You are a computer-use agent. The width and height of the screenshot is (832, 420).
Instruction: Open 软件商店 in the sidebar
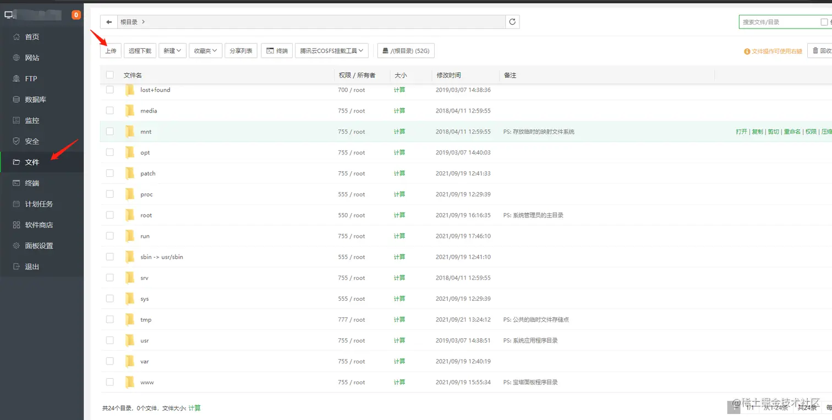42,225
